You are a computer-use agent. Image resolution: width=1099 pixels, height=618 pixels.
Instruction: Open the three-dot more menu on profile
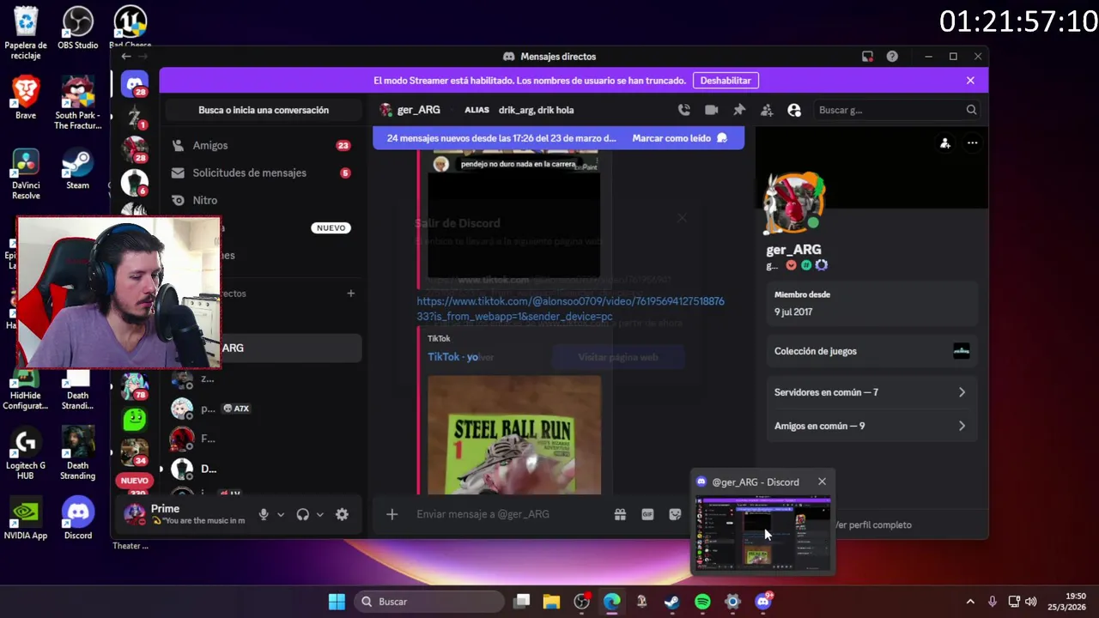point(972,143)
